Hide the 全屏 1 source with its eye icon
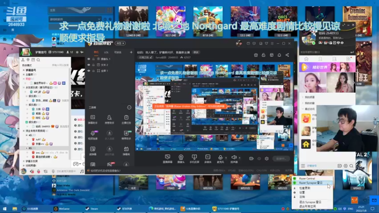This screenshot has width=379, height=213. pos(89,71)
